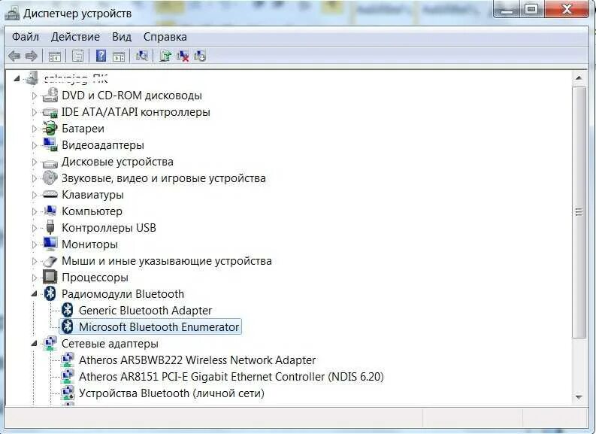
Task: Expand the Видеоадаптеры node
Action: (35, 145)
